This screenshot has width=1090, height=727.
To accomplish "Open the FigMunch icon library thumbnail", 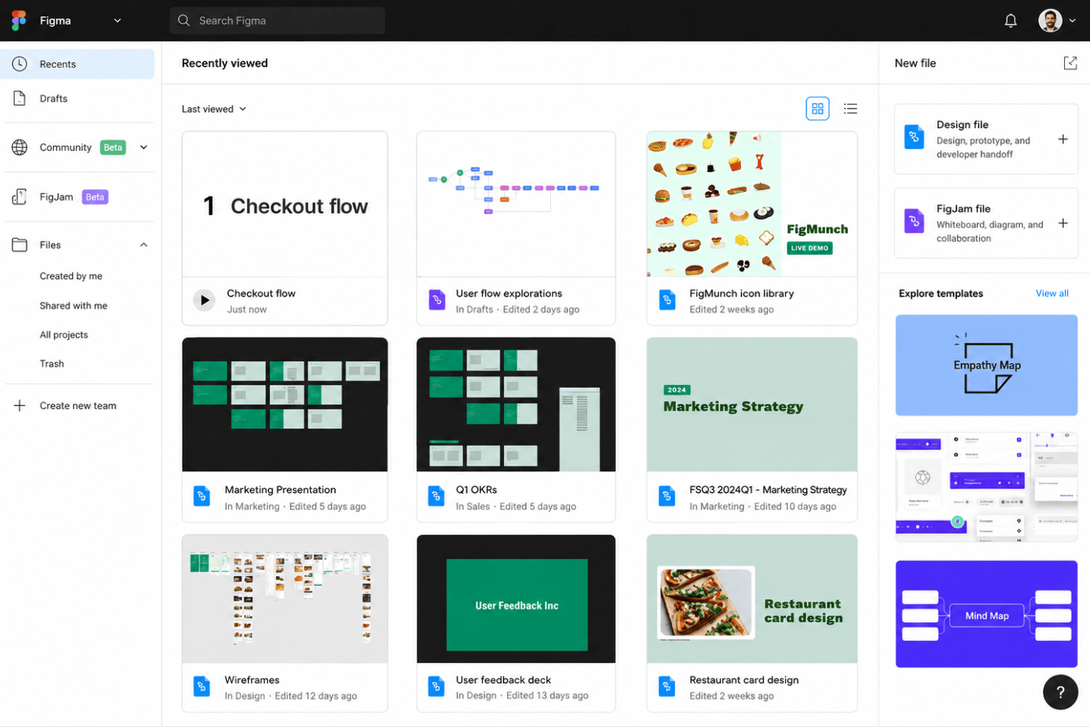I will tap(752, 205).
